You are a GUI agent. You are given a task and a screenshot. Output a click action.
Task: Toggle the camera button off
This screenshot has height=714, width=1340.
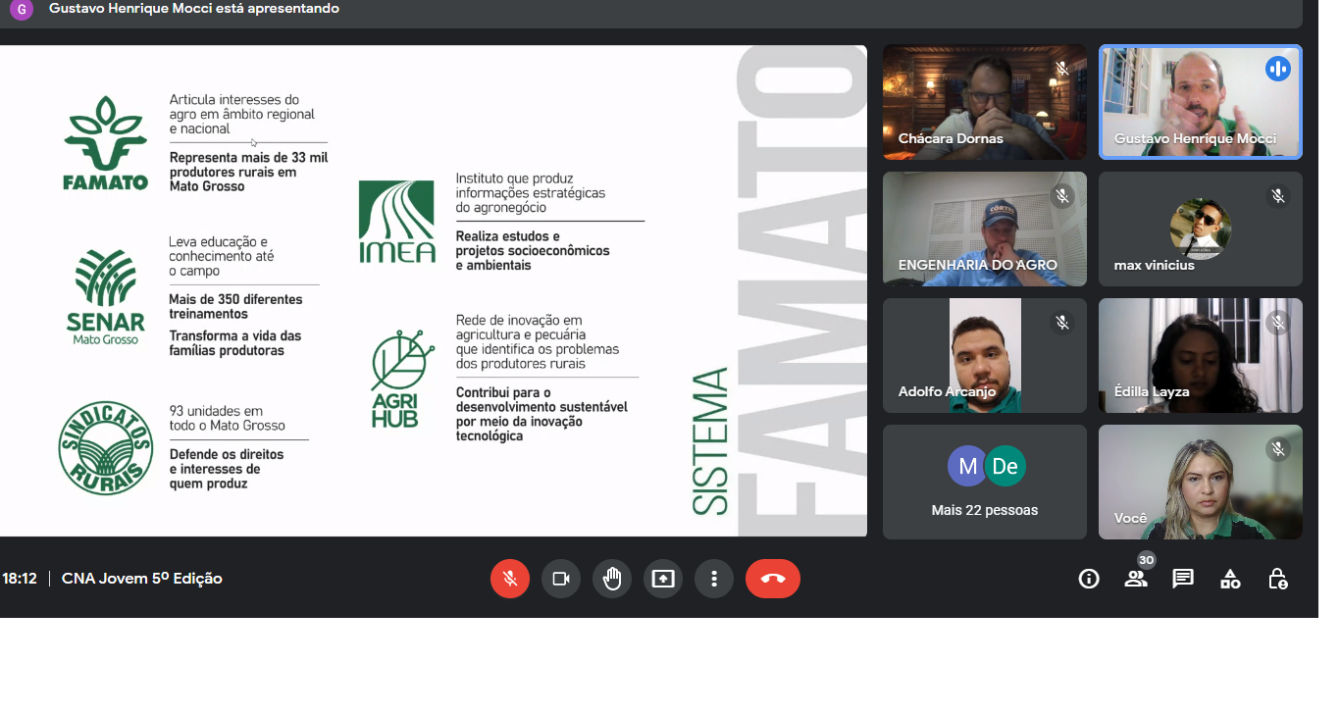pos(561,579)
